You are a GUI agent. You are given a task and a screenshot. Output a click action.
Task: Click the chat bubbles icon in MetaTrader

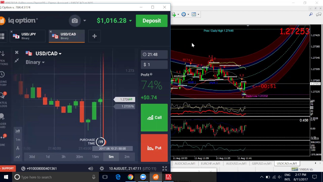click(x=318, y=14)
